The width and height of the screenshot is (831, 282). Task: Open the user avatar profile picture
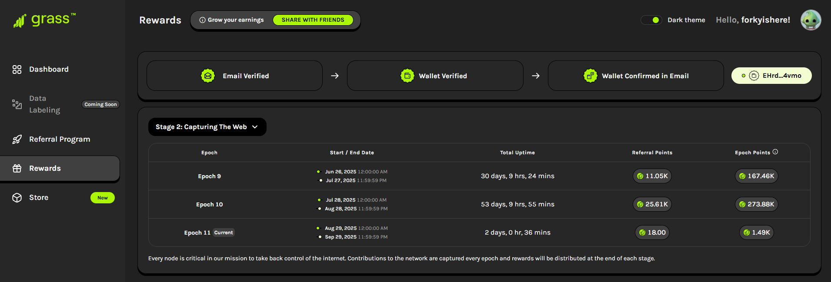coord(811,20)
